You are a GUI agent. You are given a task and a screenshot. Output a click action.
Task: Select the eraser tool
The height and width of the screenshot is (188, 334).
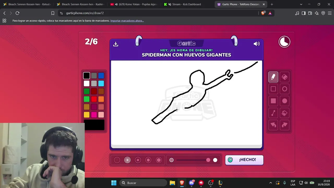tap(285, 77)
